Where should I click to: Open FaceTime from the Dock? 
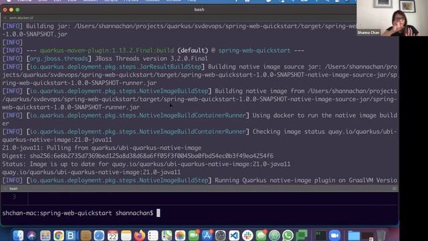pyautogui.click(x=193, y=235)
